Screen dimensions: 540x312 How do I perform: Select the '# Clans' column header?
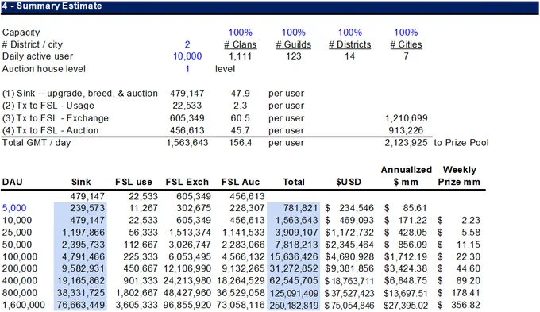pos(241,44)
